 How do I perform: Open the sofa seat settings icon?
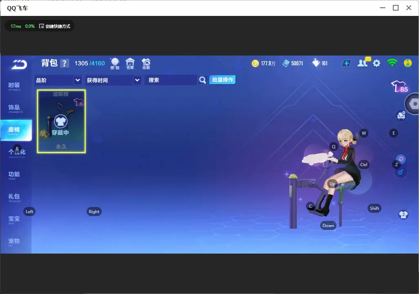coord(401,116)
